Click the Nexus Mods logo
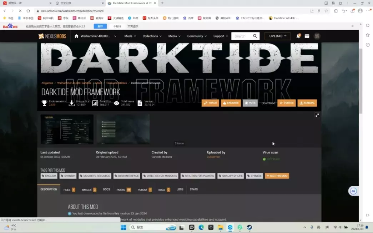 coord(52,36)
